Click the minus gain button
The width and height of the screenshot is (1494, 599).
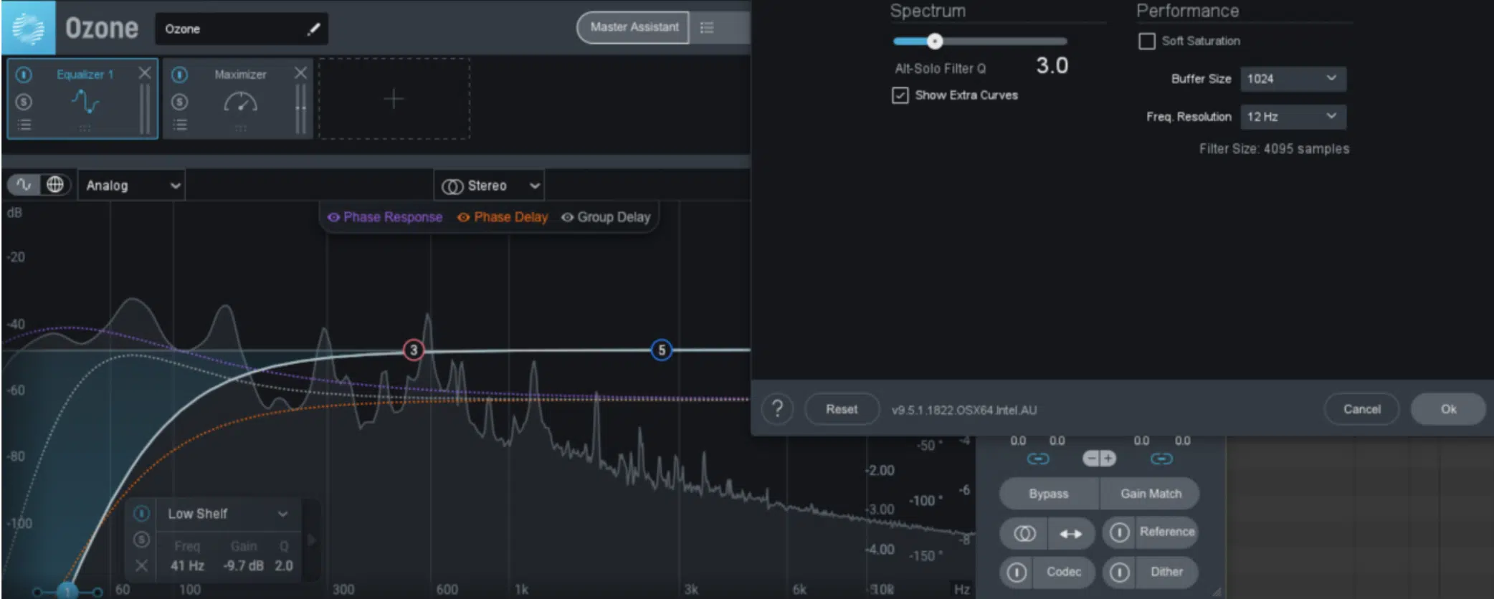coord(1090,459)
